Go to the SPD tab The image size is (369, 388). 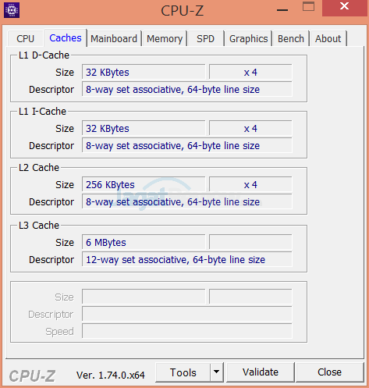(205, 39)
